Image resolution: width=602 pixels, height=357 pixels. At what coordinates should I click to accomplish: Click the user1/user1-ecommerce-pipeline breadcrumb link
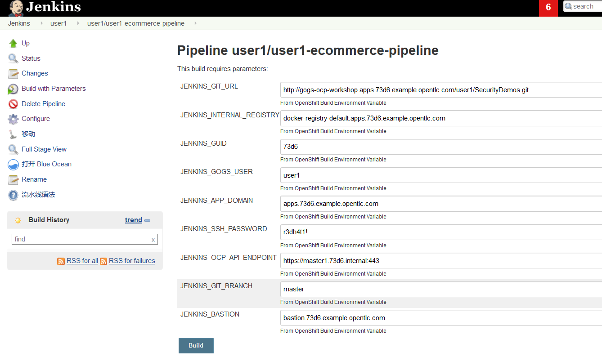pos(136,23)
